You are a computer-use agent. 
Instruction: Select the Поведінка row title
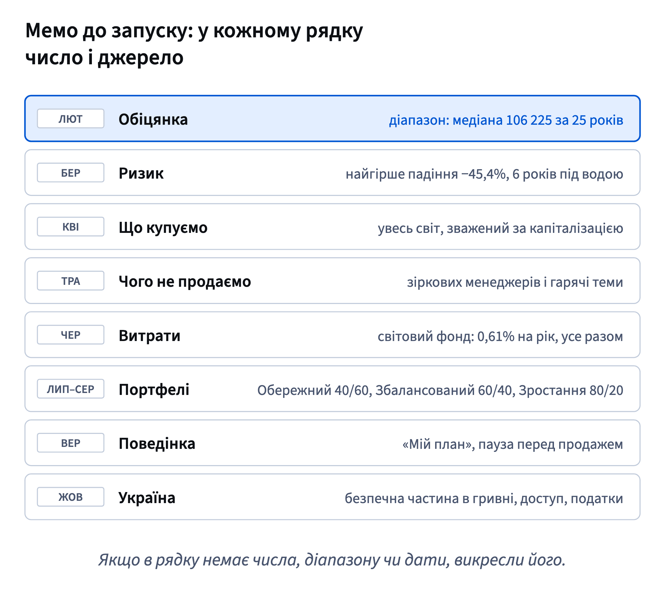click(x=157, y=444)
